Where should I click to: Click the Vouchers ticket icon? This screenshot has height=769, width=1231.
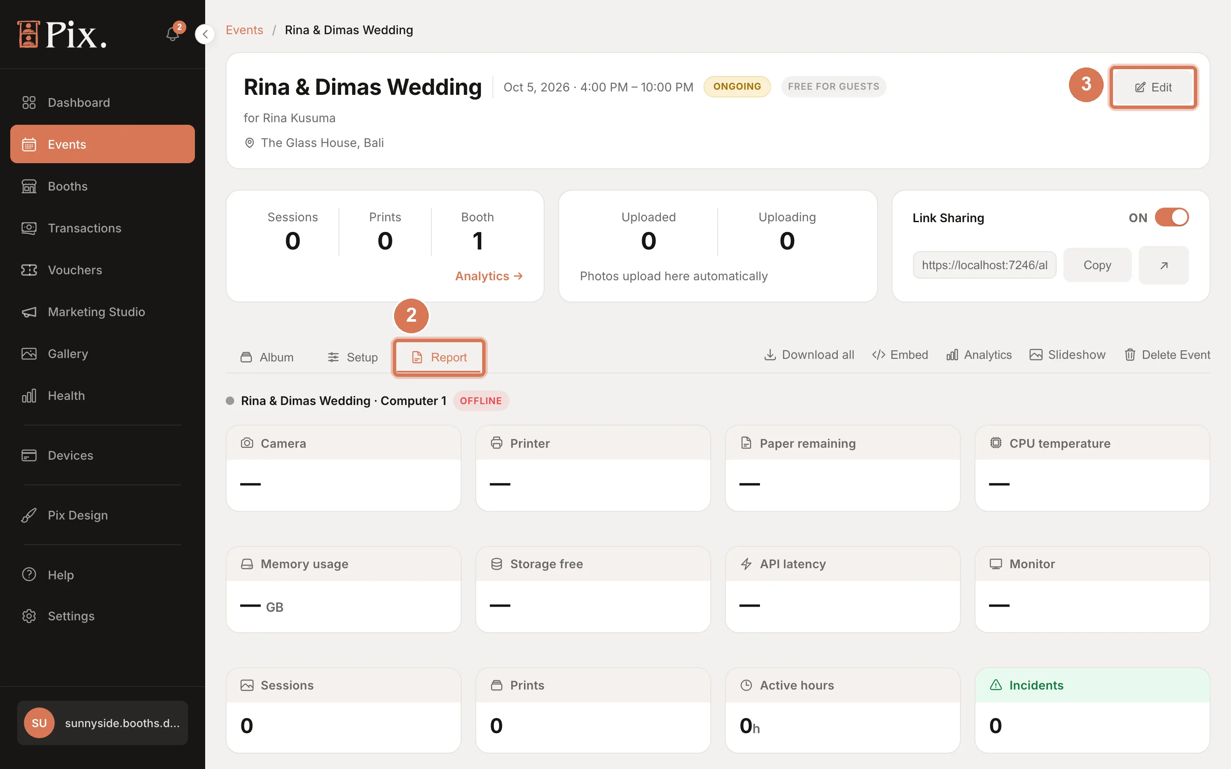pyautogui.click(x=29, y=270)
